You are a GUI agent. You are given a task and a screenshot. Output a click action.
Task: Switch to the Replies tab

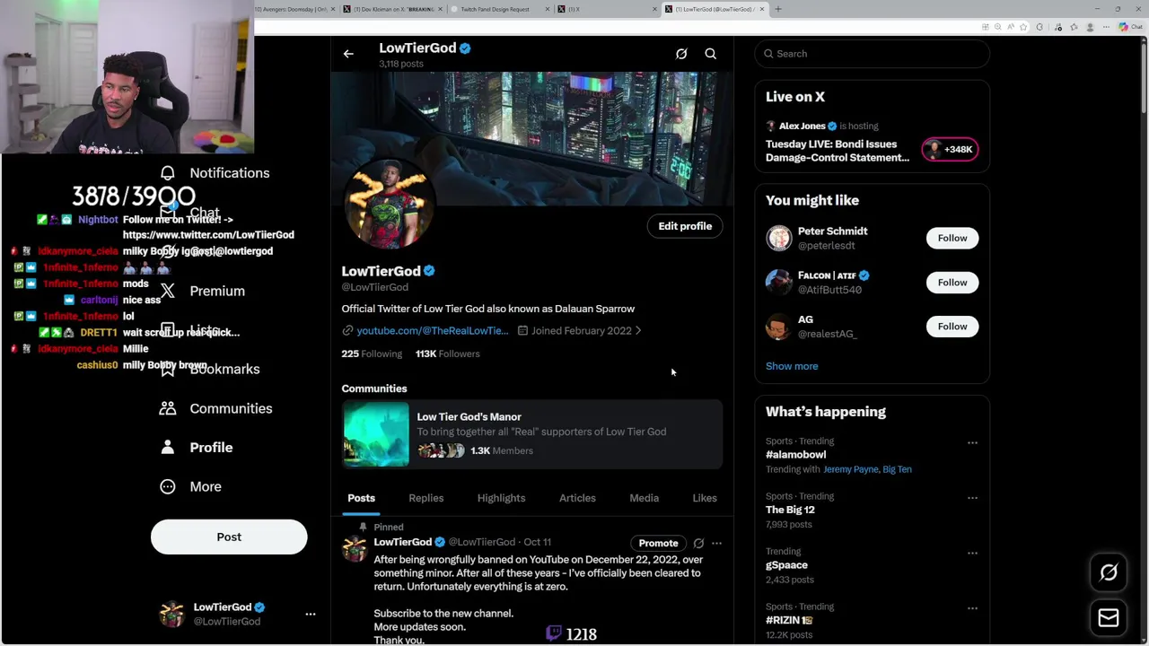[x=426, y=498]
